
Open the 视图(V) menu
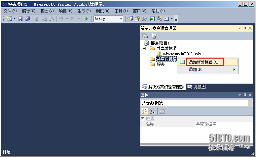[x=47, y=11]
